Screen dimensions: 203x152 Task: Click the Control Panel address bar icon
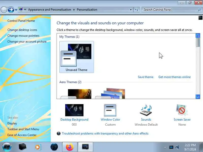(21, 9)
